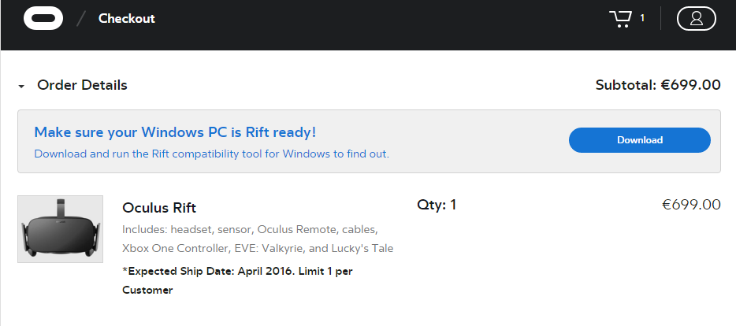Select the Checkout breadcrumb label
This screenshot has width=736, height=326.
(126, 18)
